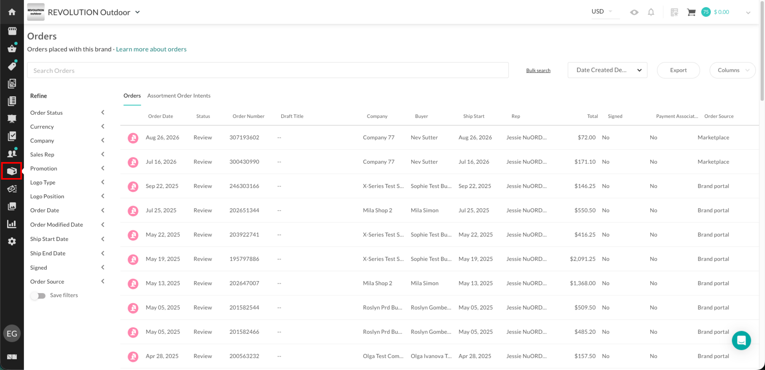Expand the Ship Start Date filter
This screenshot has height=370, width=765.
point(103,239)
